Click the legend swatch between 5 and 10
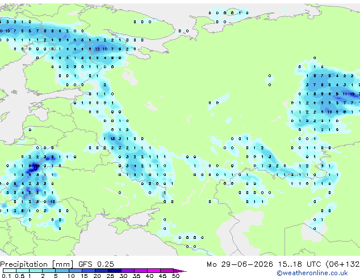 (62, 271)
